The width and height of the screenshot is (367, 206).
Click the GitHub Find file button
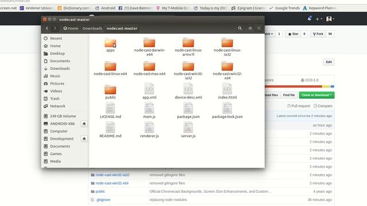tap(289, 95)
